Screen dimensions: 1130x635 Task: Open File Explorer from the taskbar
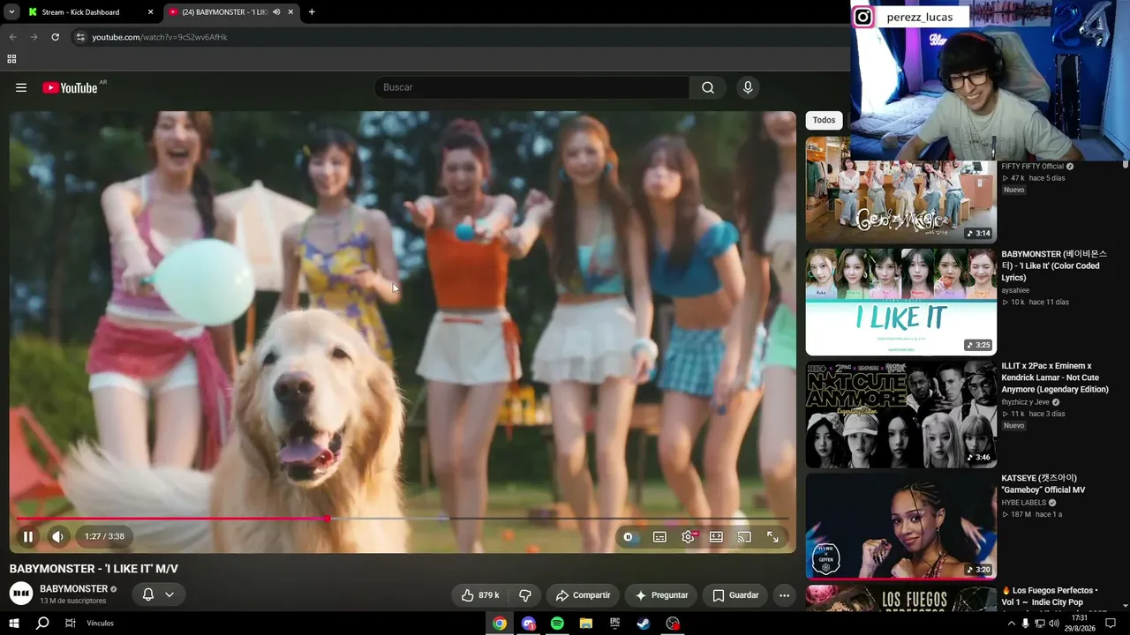point(585,624)
